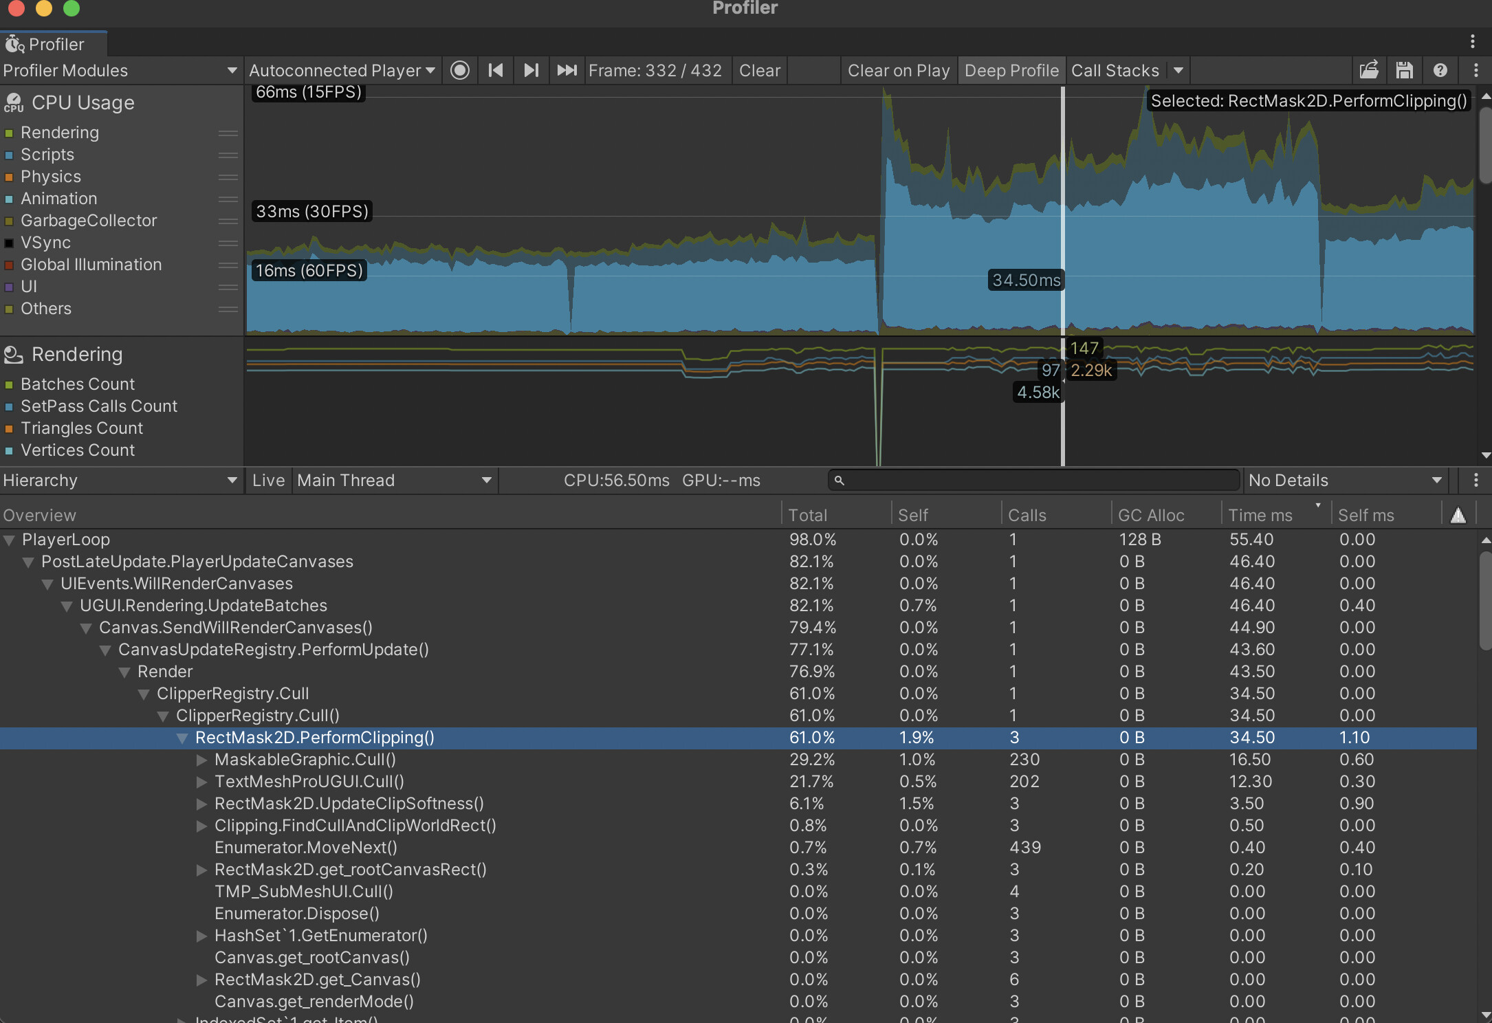Open the Main Thread selector menu

tap(395, 481)
